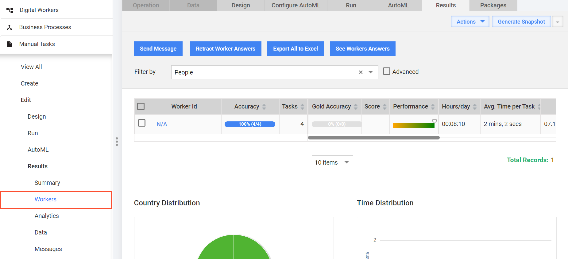568x259 pixels.
Task: Sort by Tasks column arrows
Action: (x=302, y=107)
